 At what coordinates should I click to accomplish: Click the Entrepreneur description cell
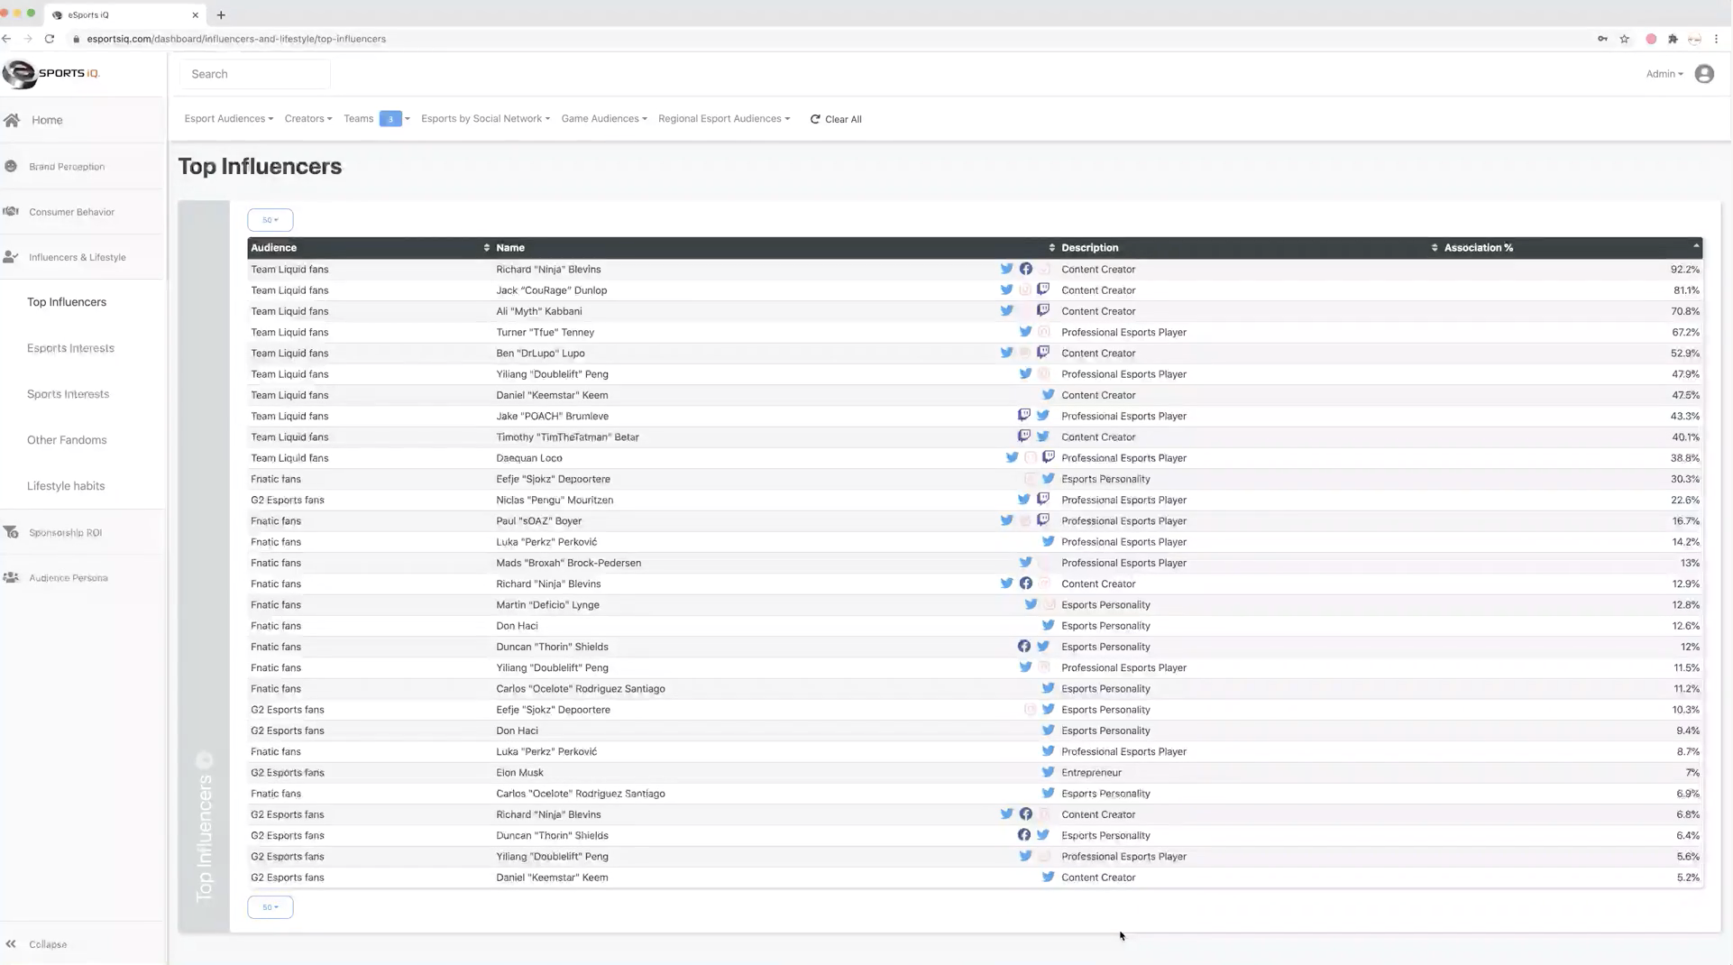click(x=1091, y=772)
